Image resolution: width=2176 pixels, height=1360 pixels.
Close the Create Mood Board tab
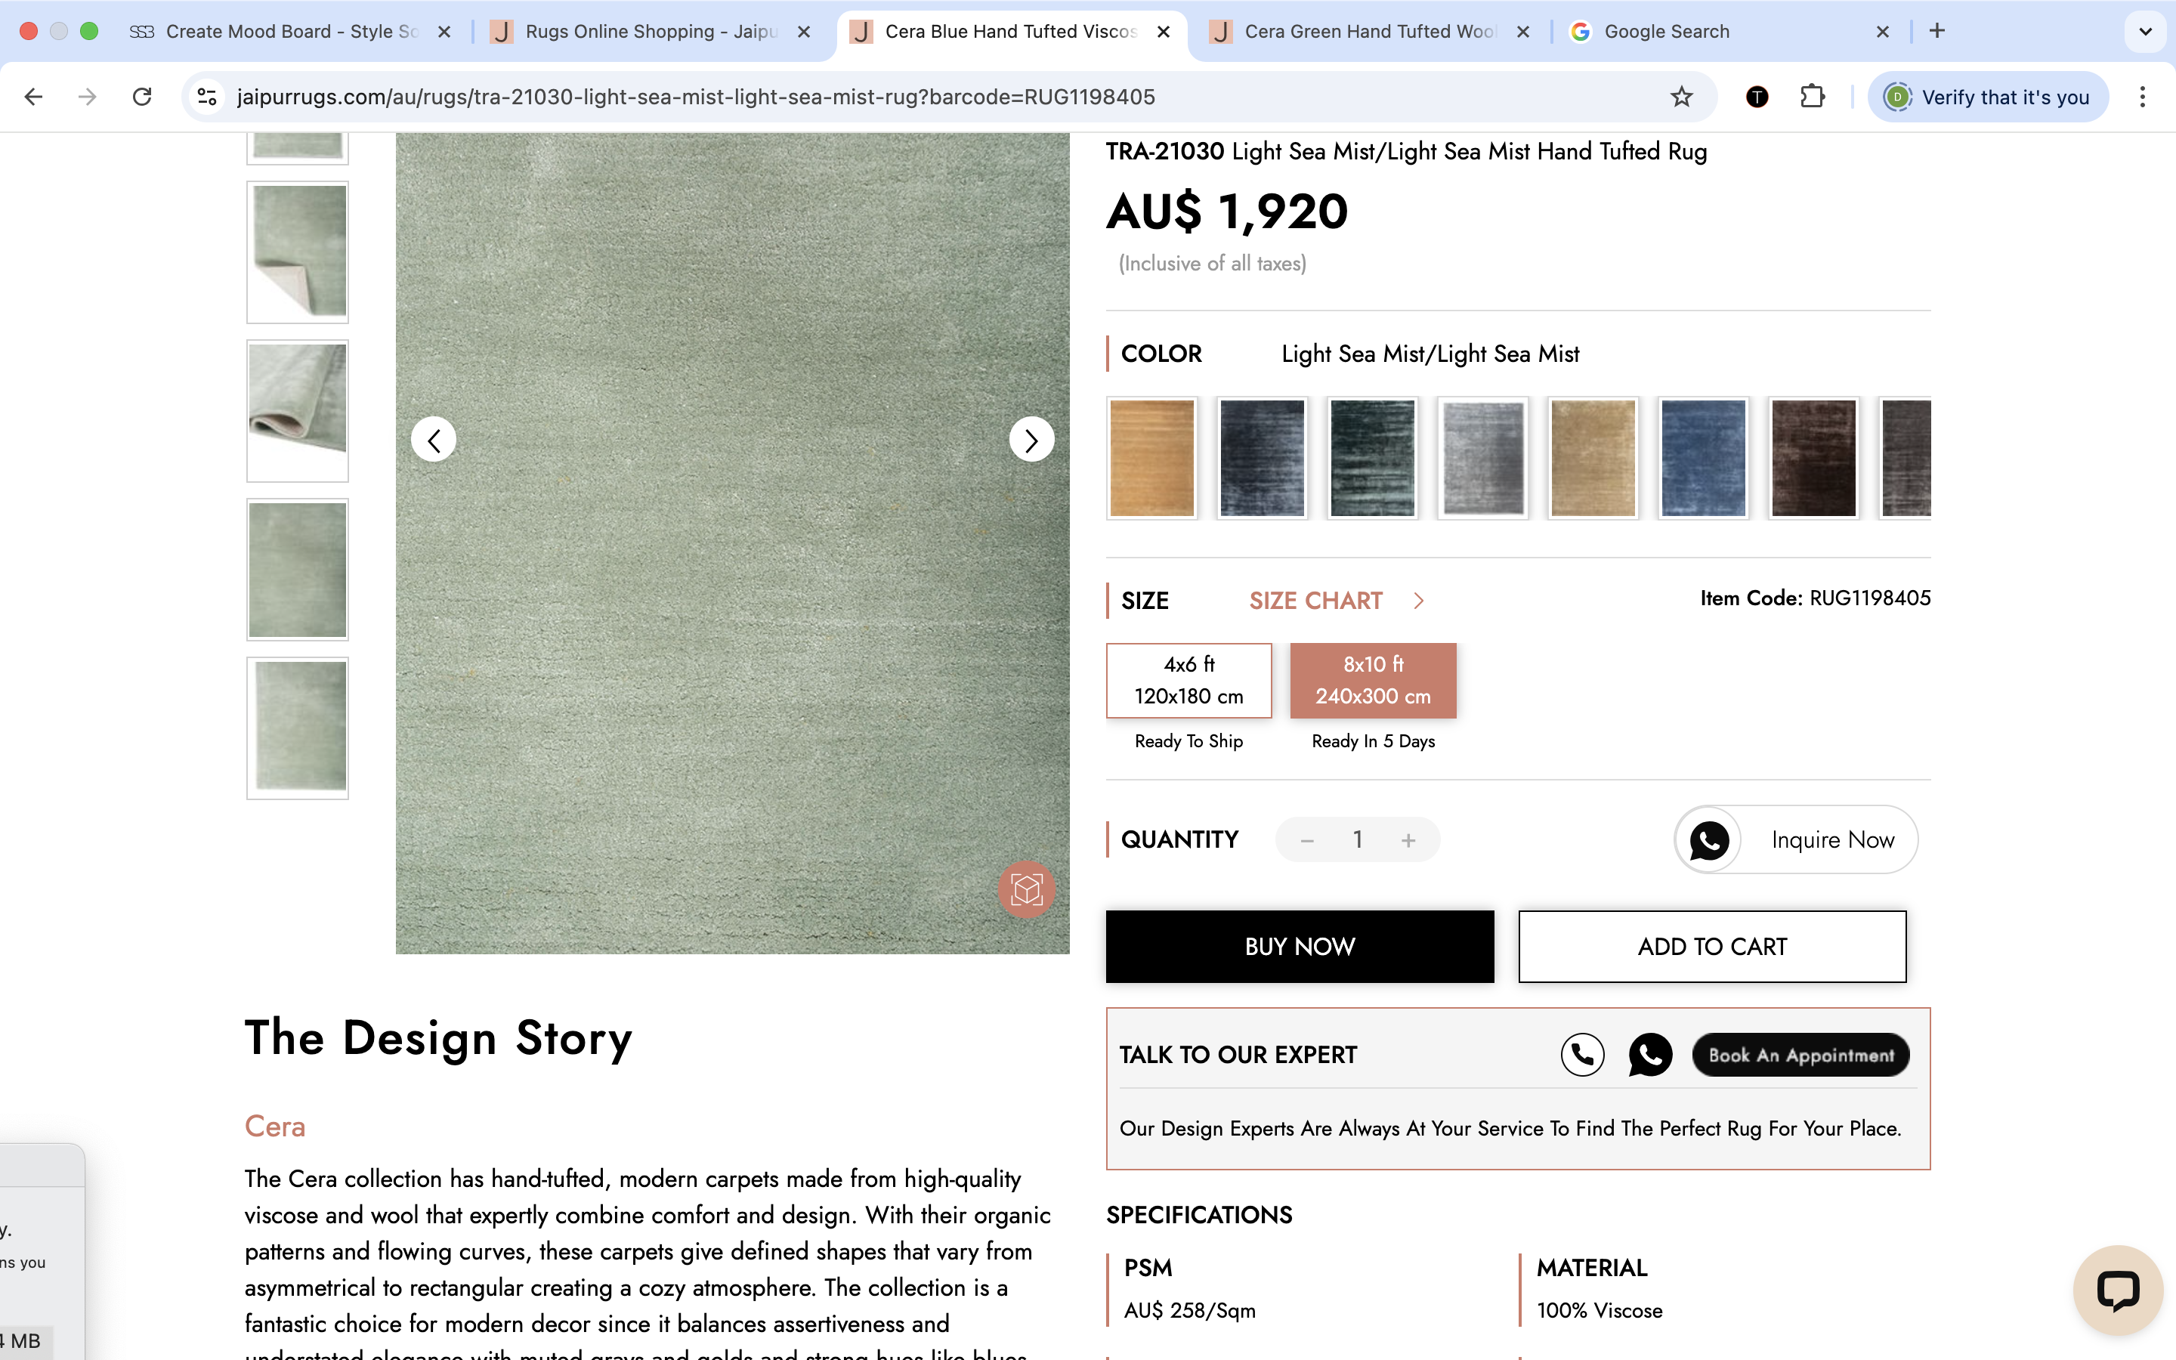pos(444,32)
